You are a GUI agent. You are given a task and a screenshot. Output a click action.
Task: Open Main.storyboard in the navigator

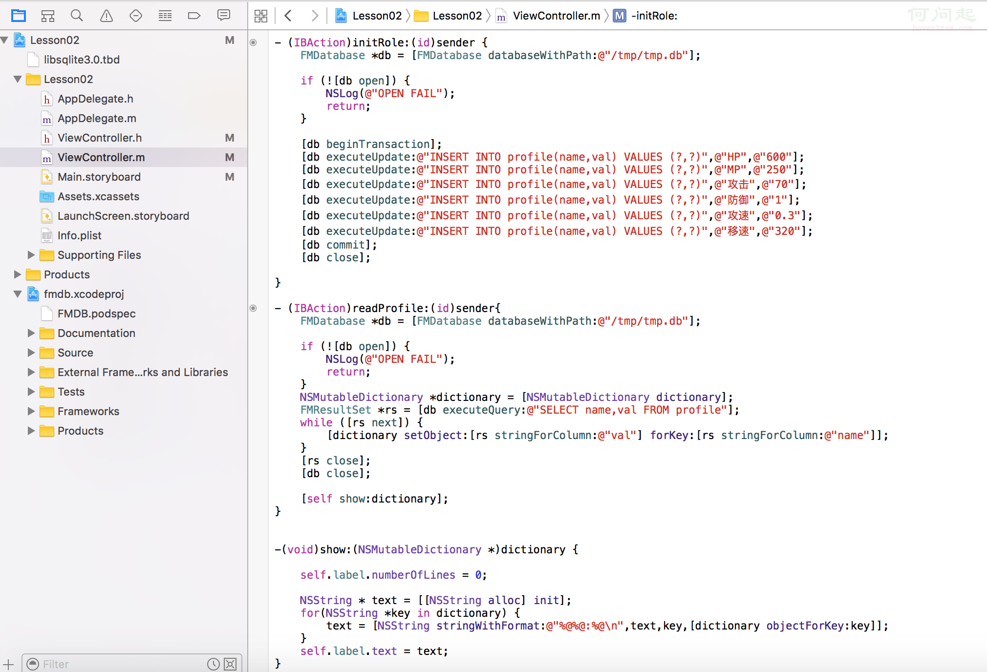(99, 177)
